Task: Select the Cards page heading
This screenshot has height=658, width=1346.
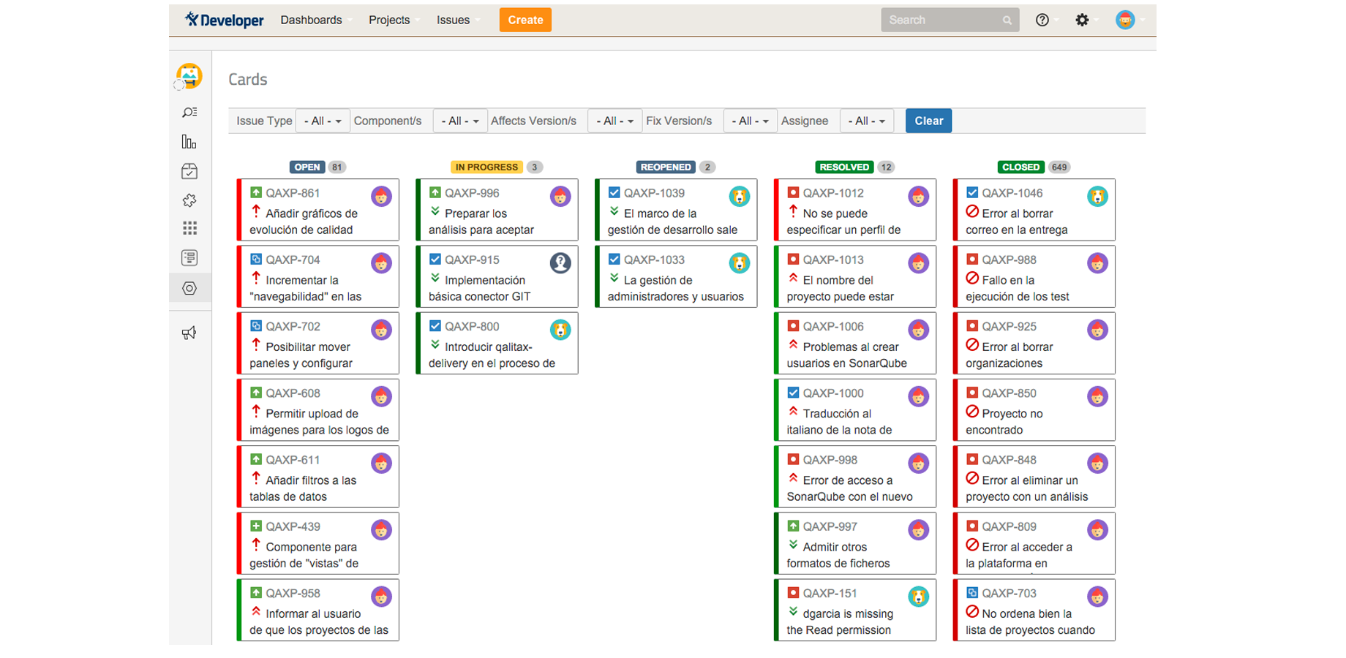Action: 248,79
